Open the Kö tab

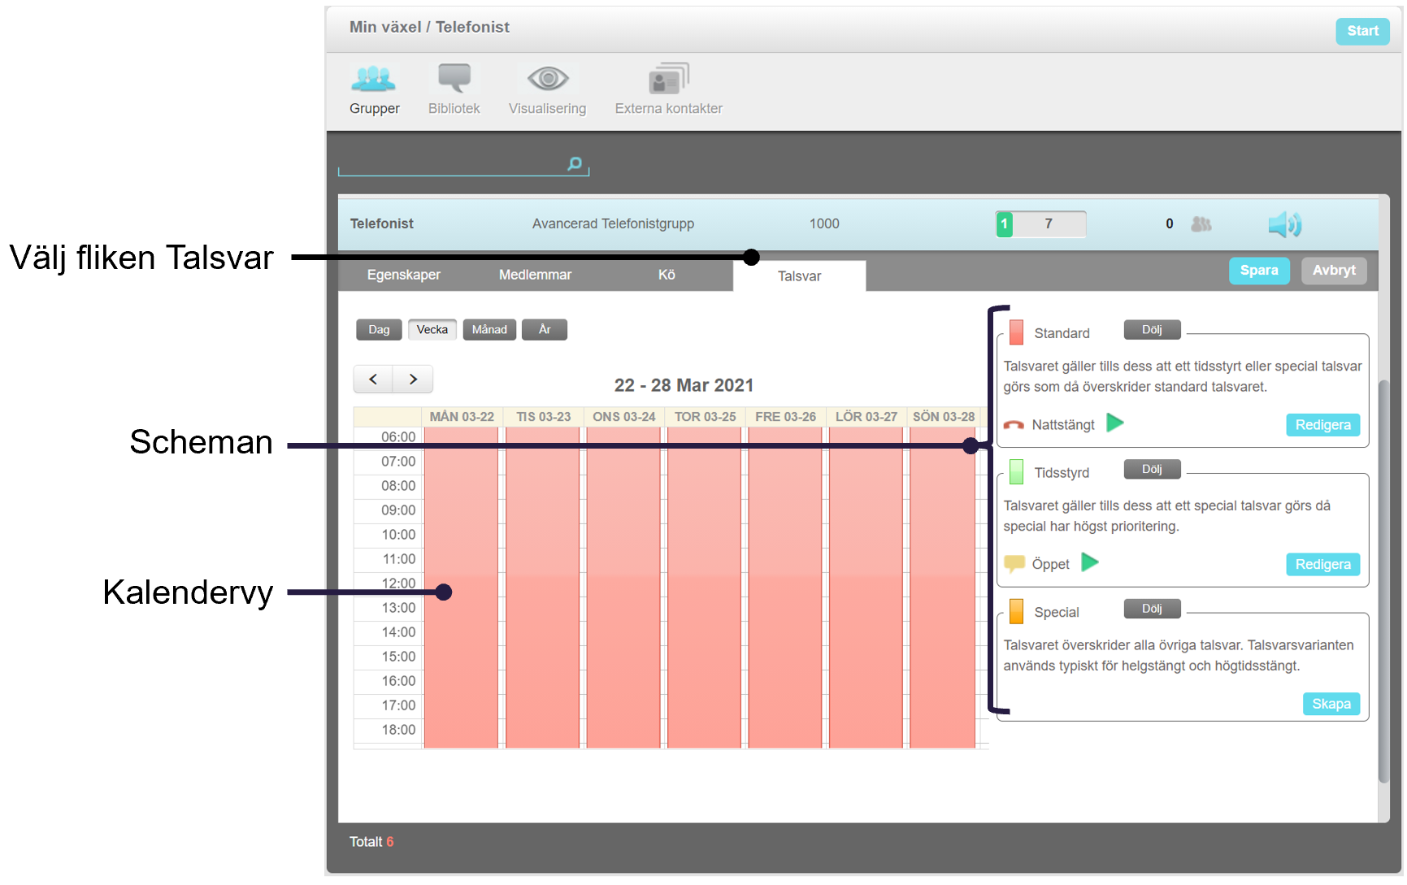pyautogui.click(x=667, y=275)
